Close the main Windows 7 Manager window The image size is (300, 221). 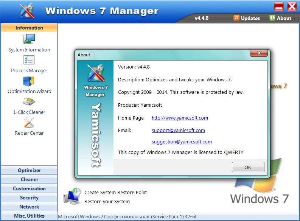(x=292, y=7)
